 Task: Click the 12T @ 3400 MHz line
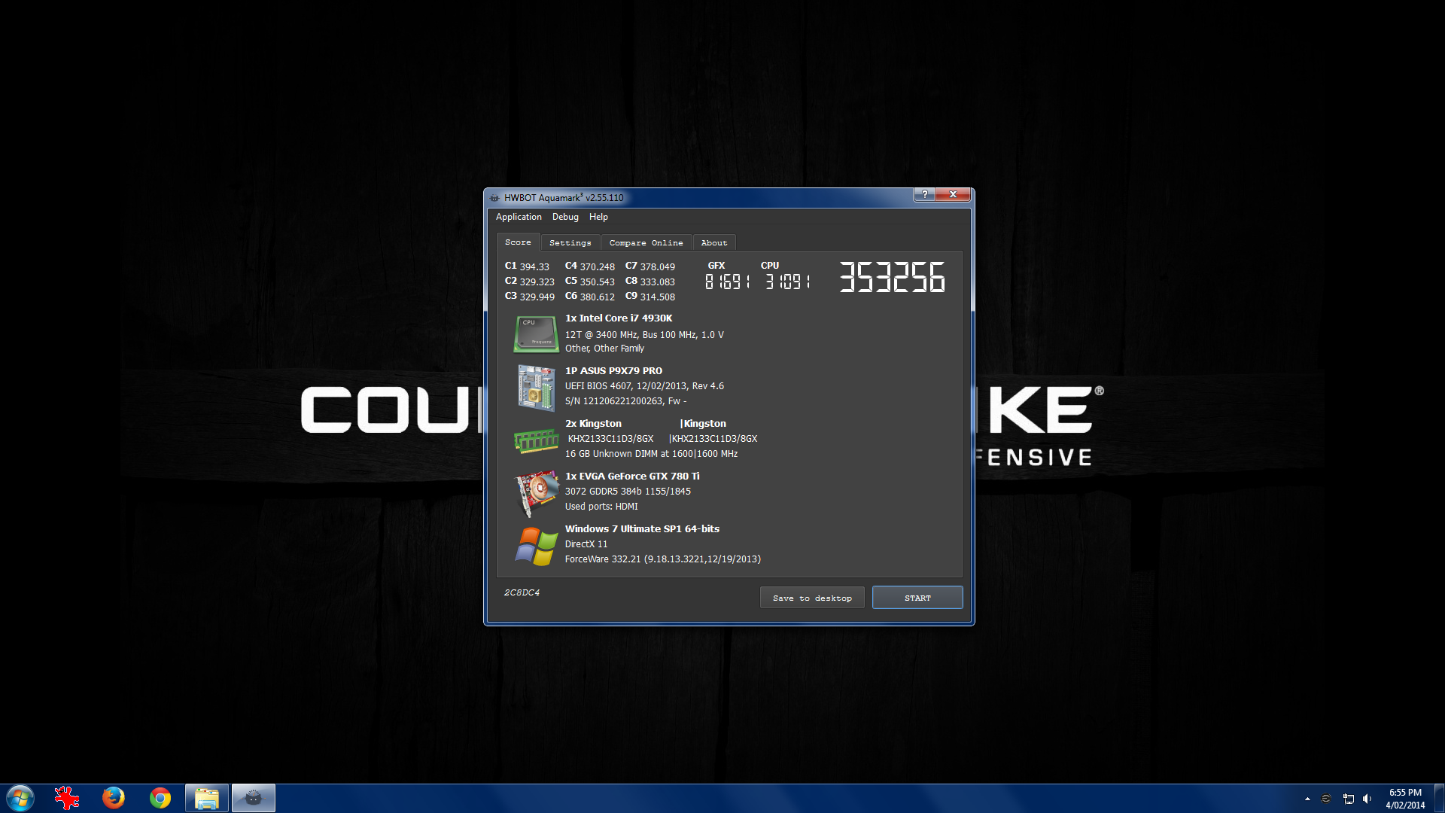pyautogui.click(x=644, y=335)
